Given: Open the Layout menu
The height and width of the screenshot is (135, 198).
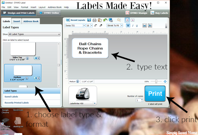Looking at the screenshot, I should coord(42,7).
